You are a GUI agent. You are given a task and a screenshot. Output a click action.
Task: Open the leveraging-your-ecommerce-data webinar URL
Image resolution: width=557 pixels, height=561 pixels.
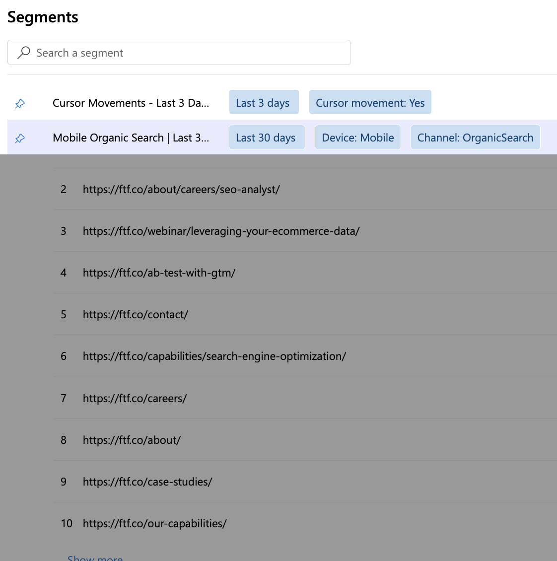(221, 231)
